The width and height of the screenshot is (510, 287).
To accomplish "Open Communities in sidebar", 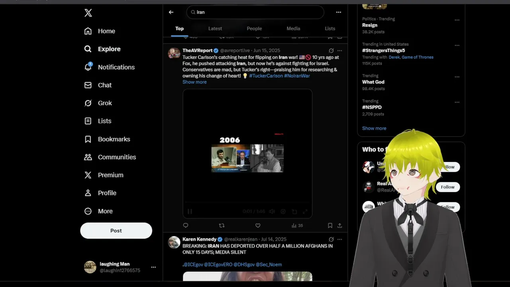I will click(x=110, y=157).
